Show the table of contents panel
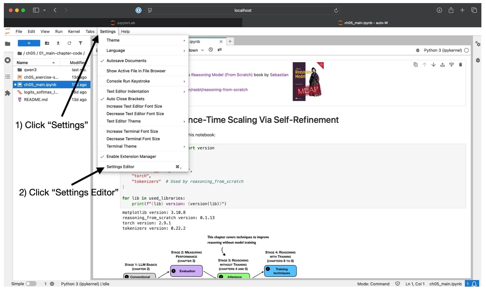This screenshot has width=486, height=292. (x=8, y=77)
